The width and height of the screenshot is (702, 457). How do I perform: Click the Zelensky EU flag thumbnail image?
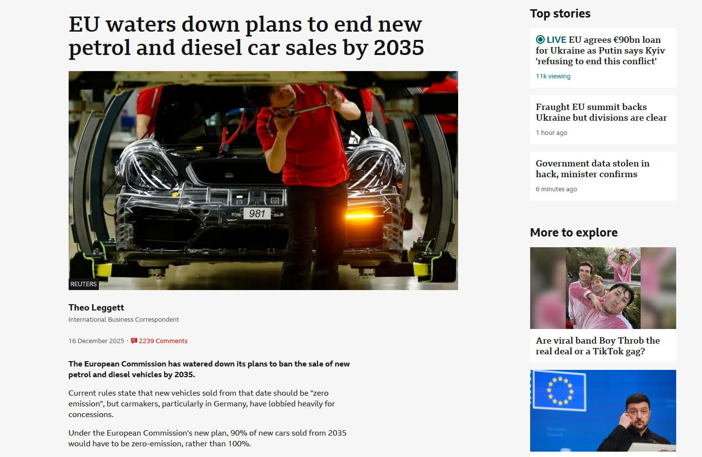603,411
